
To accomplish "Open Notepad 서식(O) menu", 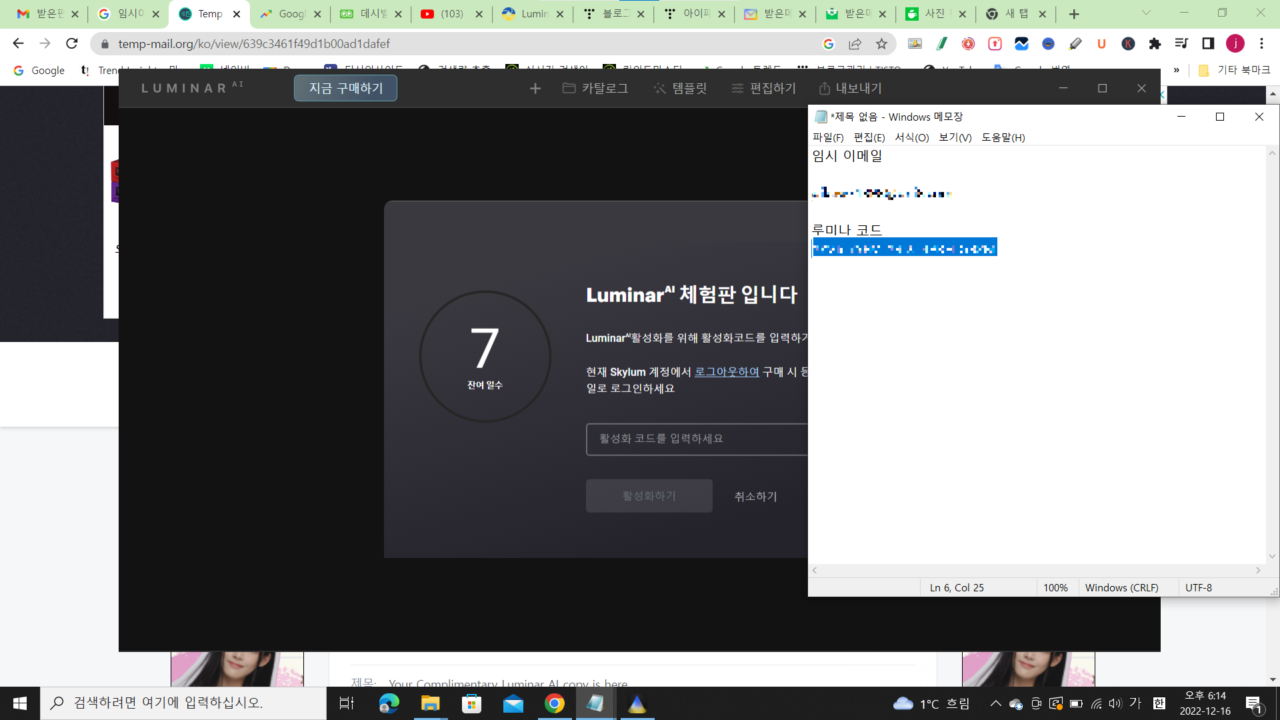I will tap(911, 137).
